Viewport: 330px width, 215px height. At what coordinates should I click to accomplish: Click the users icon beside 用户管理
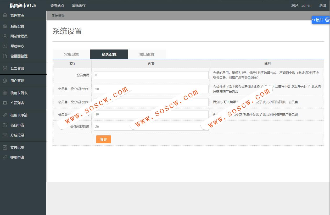(x=5, y=81)
